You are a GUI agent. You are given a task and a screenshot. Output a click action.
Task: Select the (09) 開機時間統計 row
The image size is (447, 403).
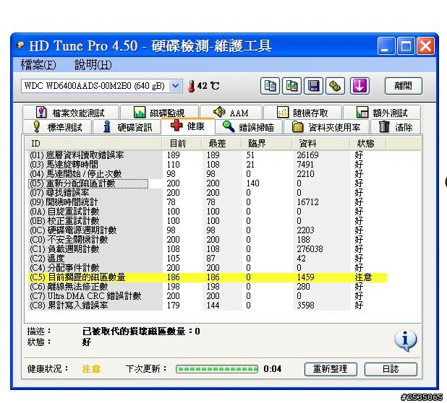tap(208, 202)
